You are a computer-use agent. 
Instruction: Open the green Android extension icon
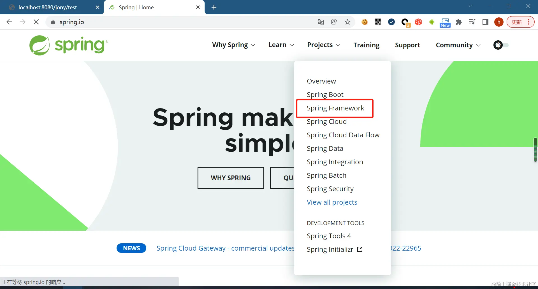coord(432,22)
